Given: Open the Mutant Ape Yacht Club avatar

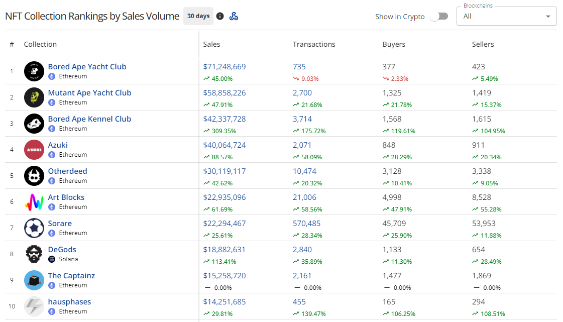Looking at the screenshot, I should click(34, 97).
